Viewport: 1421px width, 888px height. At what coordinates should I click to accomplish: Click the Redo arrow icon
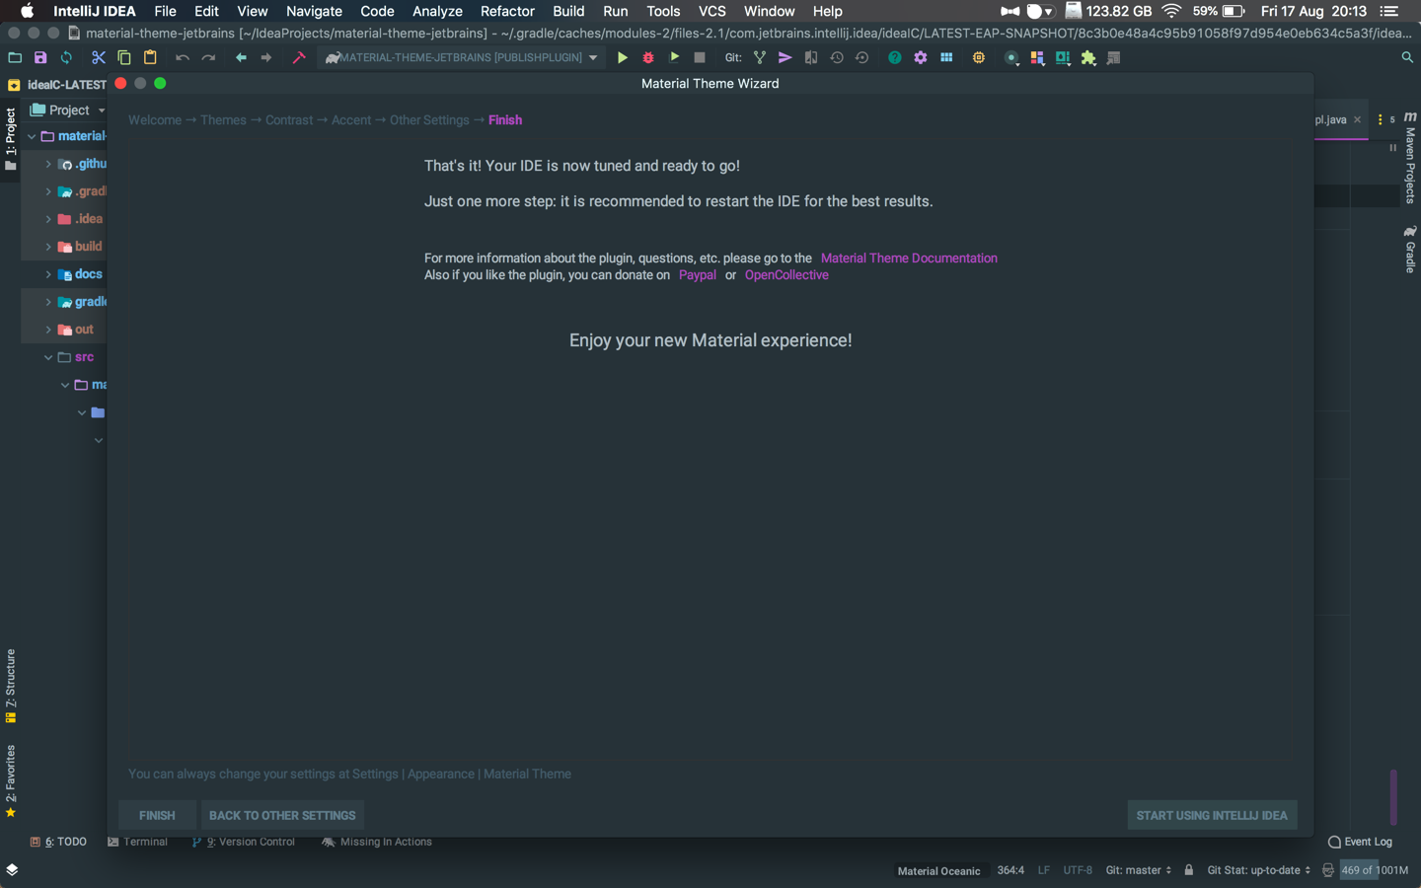[208, 58]
